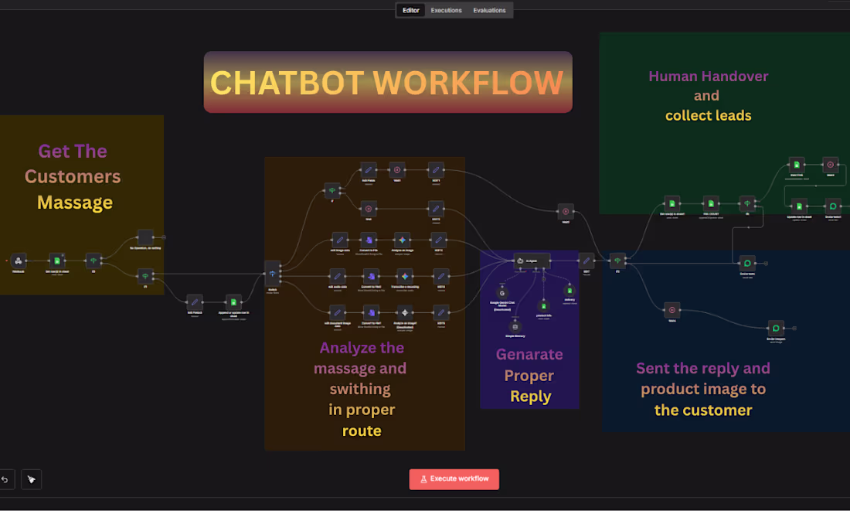Select the INACTIVE sheet node
This screenshot has height=511, width=850.
tap(797, 165)
